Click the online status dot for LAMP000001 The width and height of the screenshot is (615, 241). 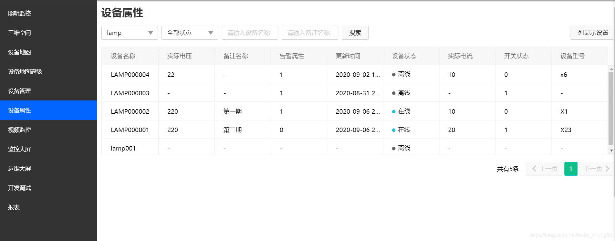tap(394, 130)
